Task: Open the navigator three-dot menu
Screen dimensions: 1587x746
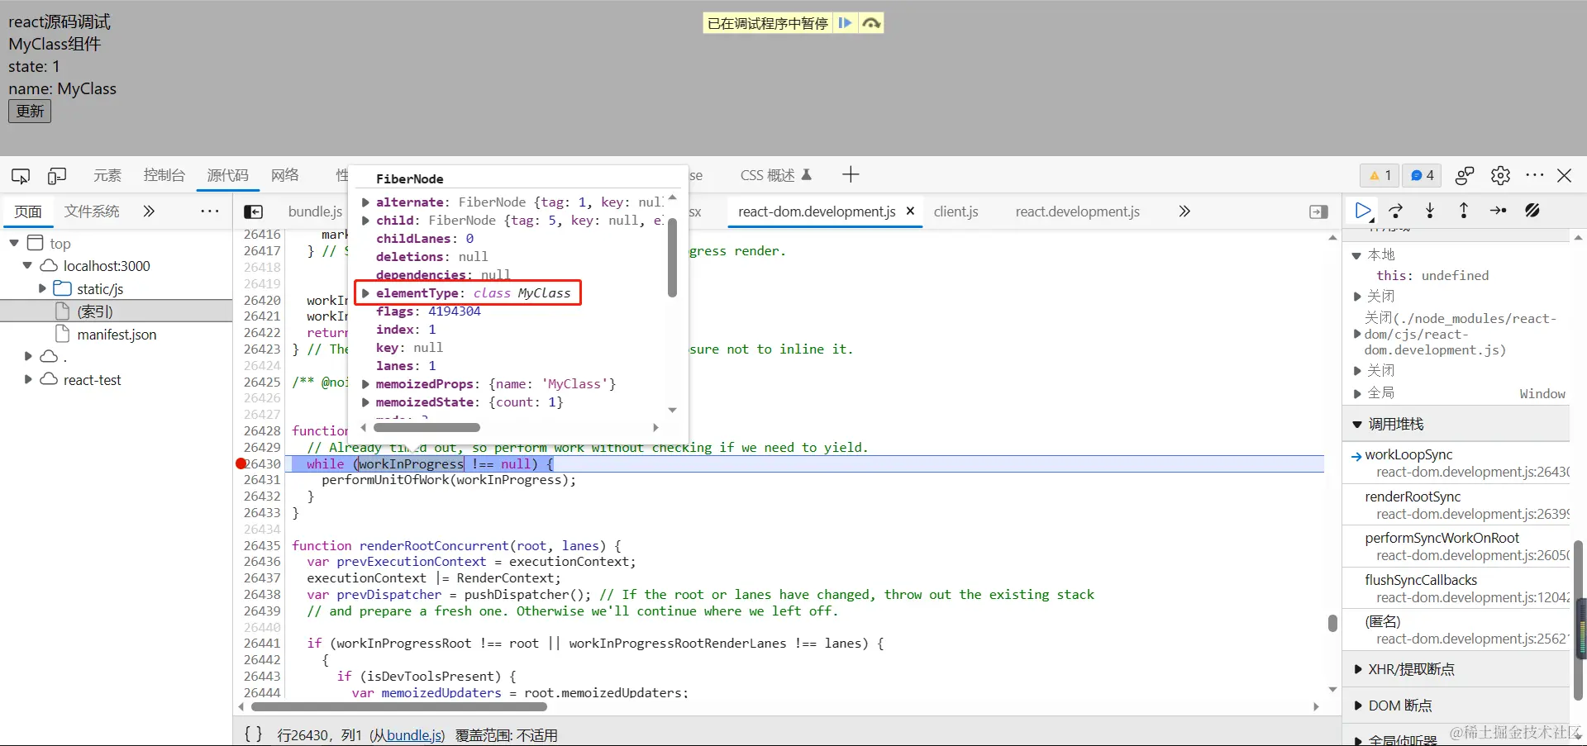Action: coord(210,211)
